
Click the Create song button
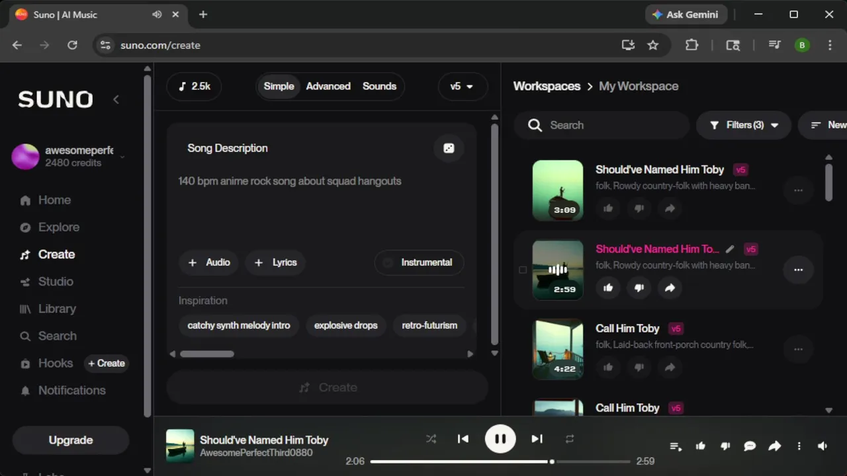pos(328,387)
